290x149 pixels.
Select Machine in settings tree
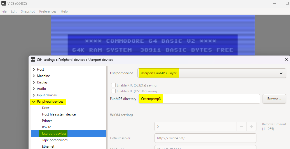tap(43, 76)
